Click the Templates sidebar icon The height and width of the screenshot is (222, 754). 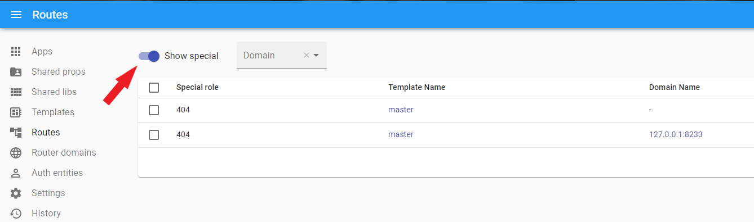click(16, 112)
